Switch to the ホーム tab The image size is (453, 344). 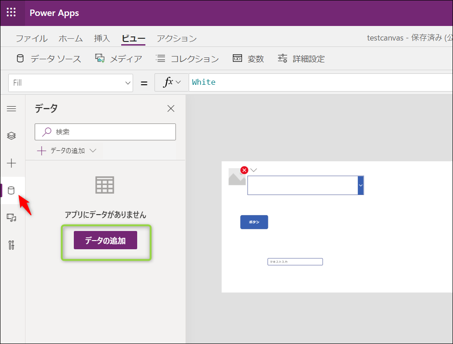point(71,38)
